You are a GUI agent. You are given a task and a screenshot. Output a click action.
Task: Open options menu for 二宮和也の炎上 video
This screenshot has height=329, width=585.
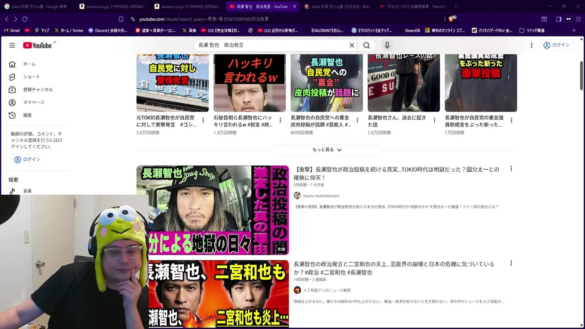511,263
